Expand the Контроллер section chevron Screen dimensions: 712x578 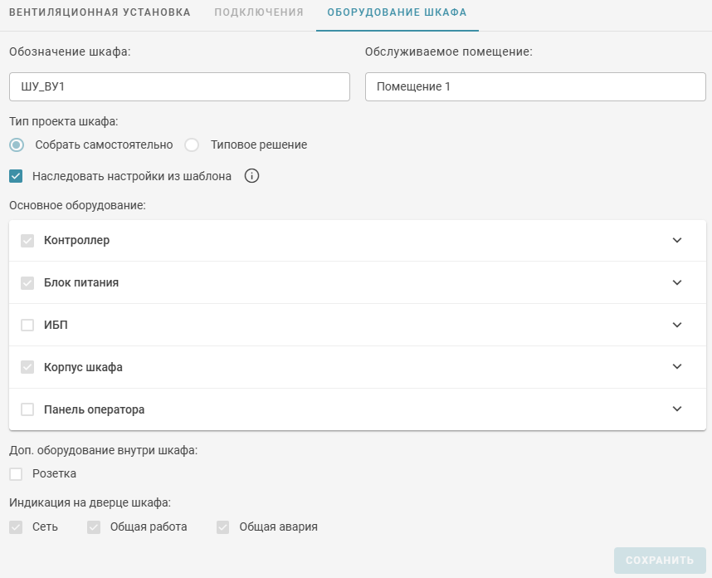tap(677, 240)
